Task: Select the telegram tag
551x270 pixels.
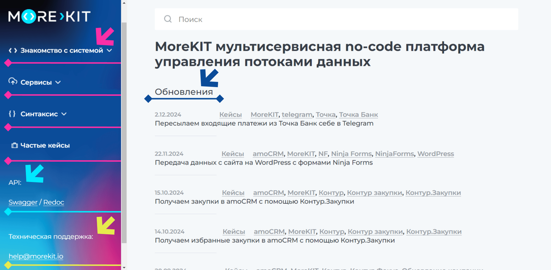Action: click(x=297, y=115)
